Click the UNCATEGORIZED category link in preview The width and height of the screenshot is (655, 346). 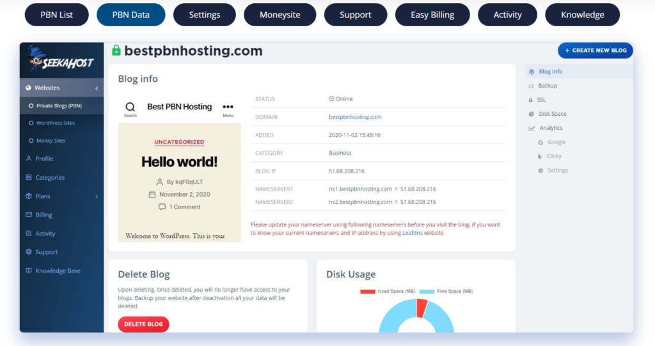179,142
